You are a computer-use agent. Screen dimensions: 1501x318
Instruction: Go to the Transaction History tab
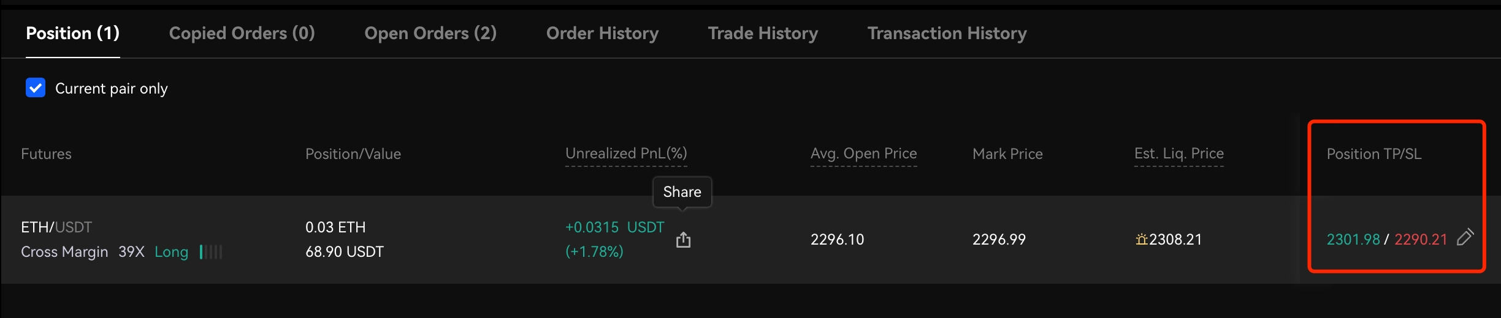click(947, 33)
